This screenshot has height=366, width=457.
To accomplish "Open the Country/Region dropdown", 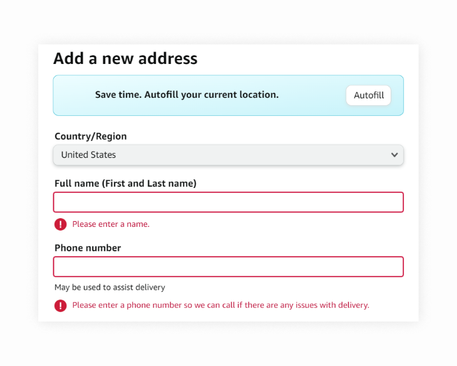I will point(228,155).
